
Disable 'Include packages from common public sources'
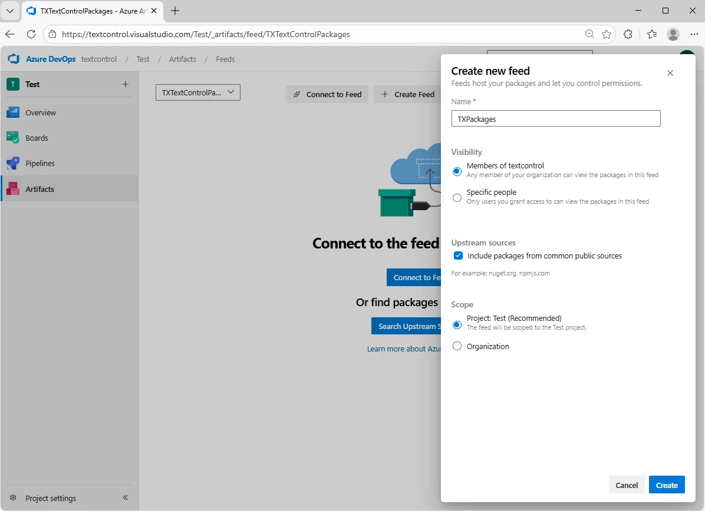tap(458, 255)
